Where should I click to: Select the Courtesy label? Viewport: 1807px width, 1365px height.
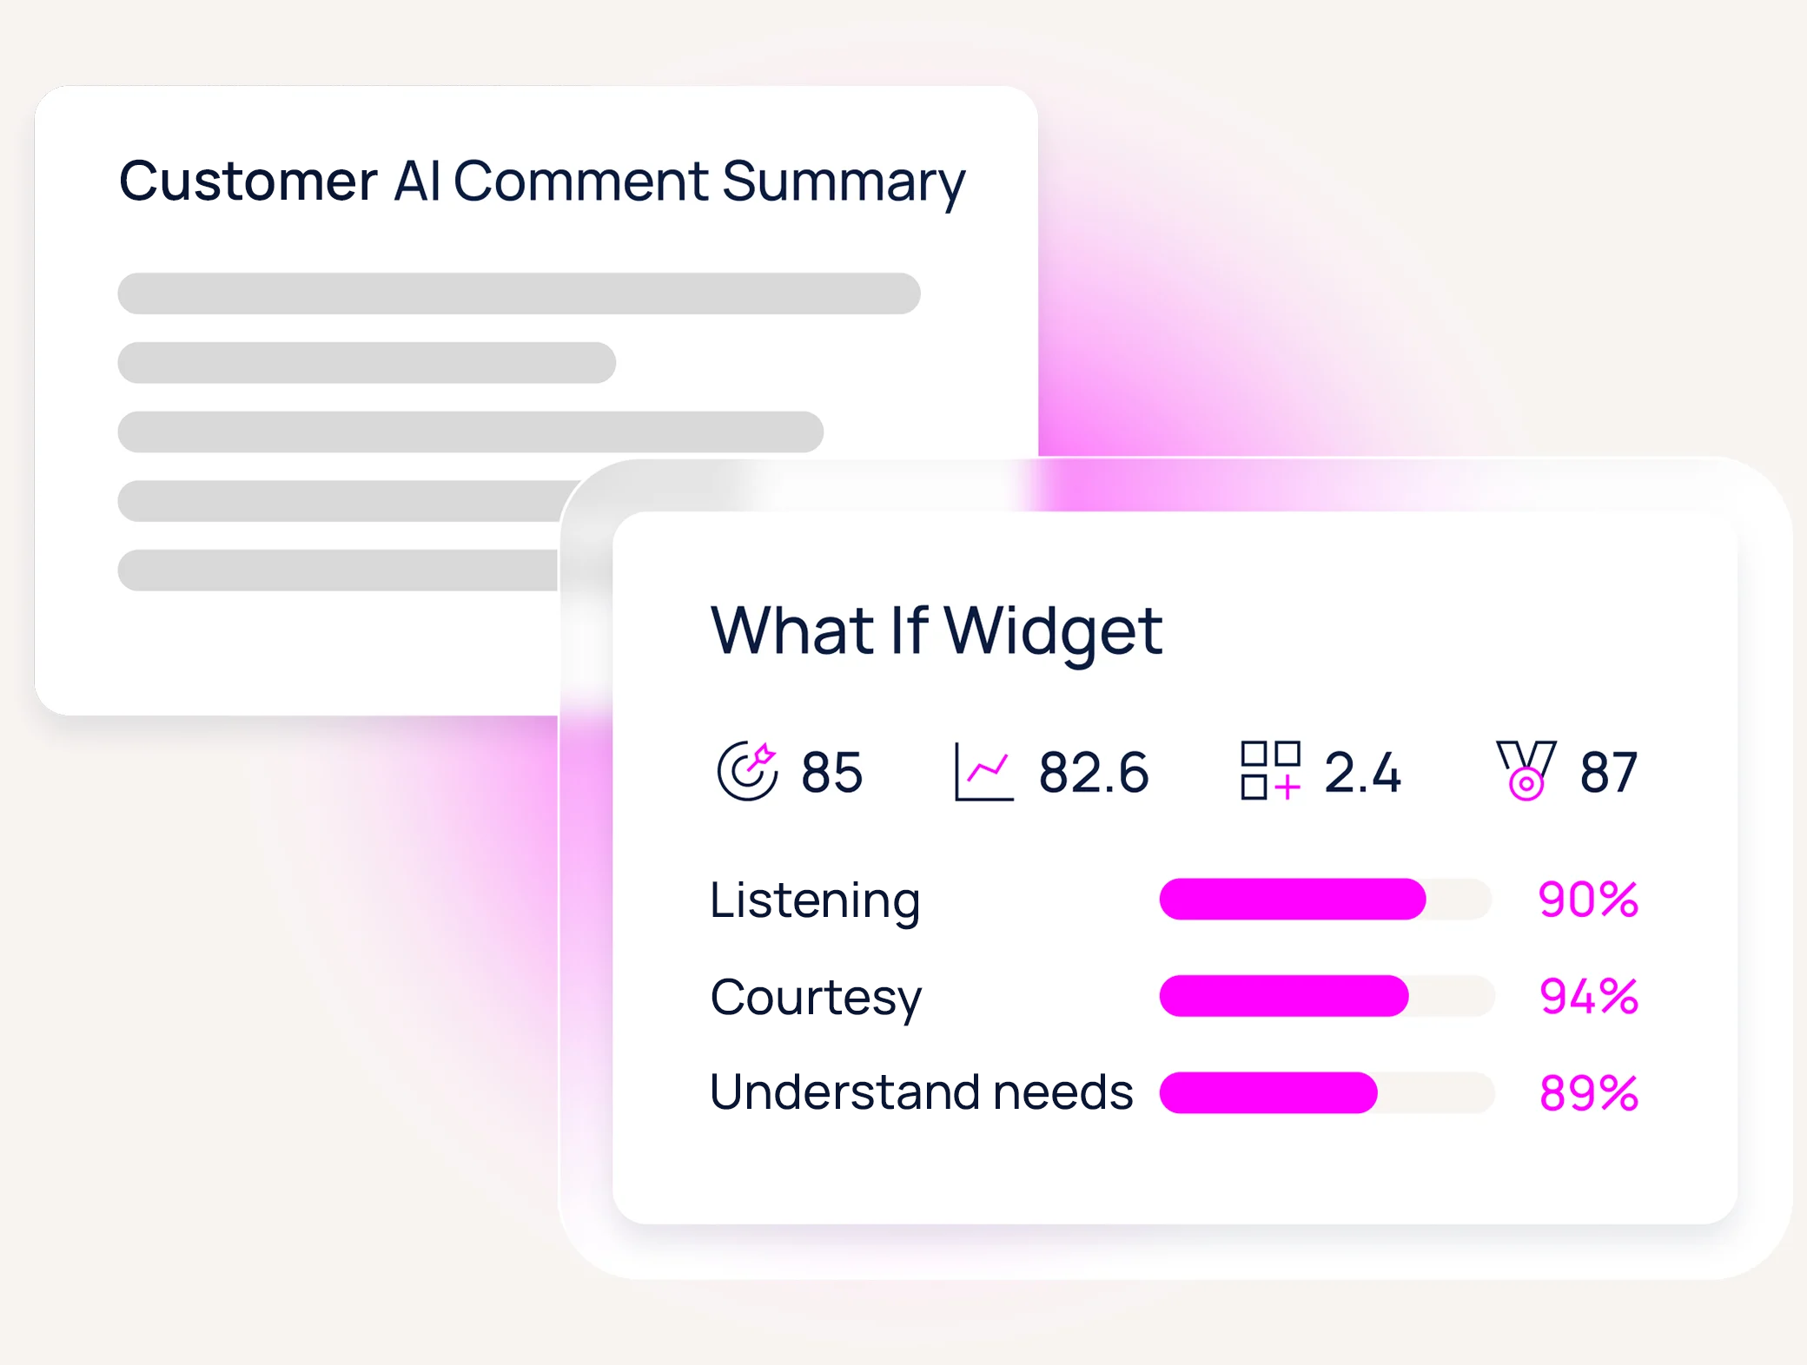pyautogui.click(x=816, y=997)
